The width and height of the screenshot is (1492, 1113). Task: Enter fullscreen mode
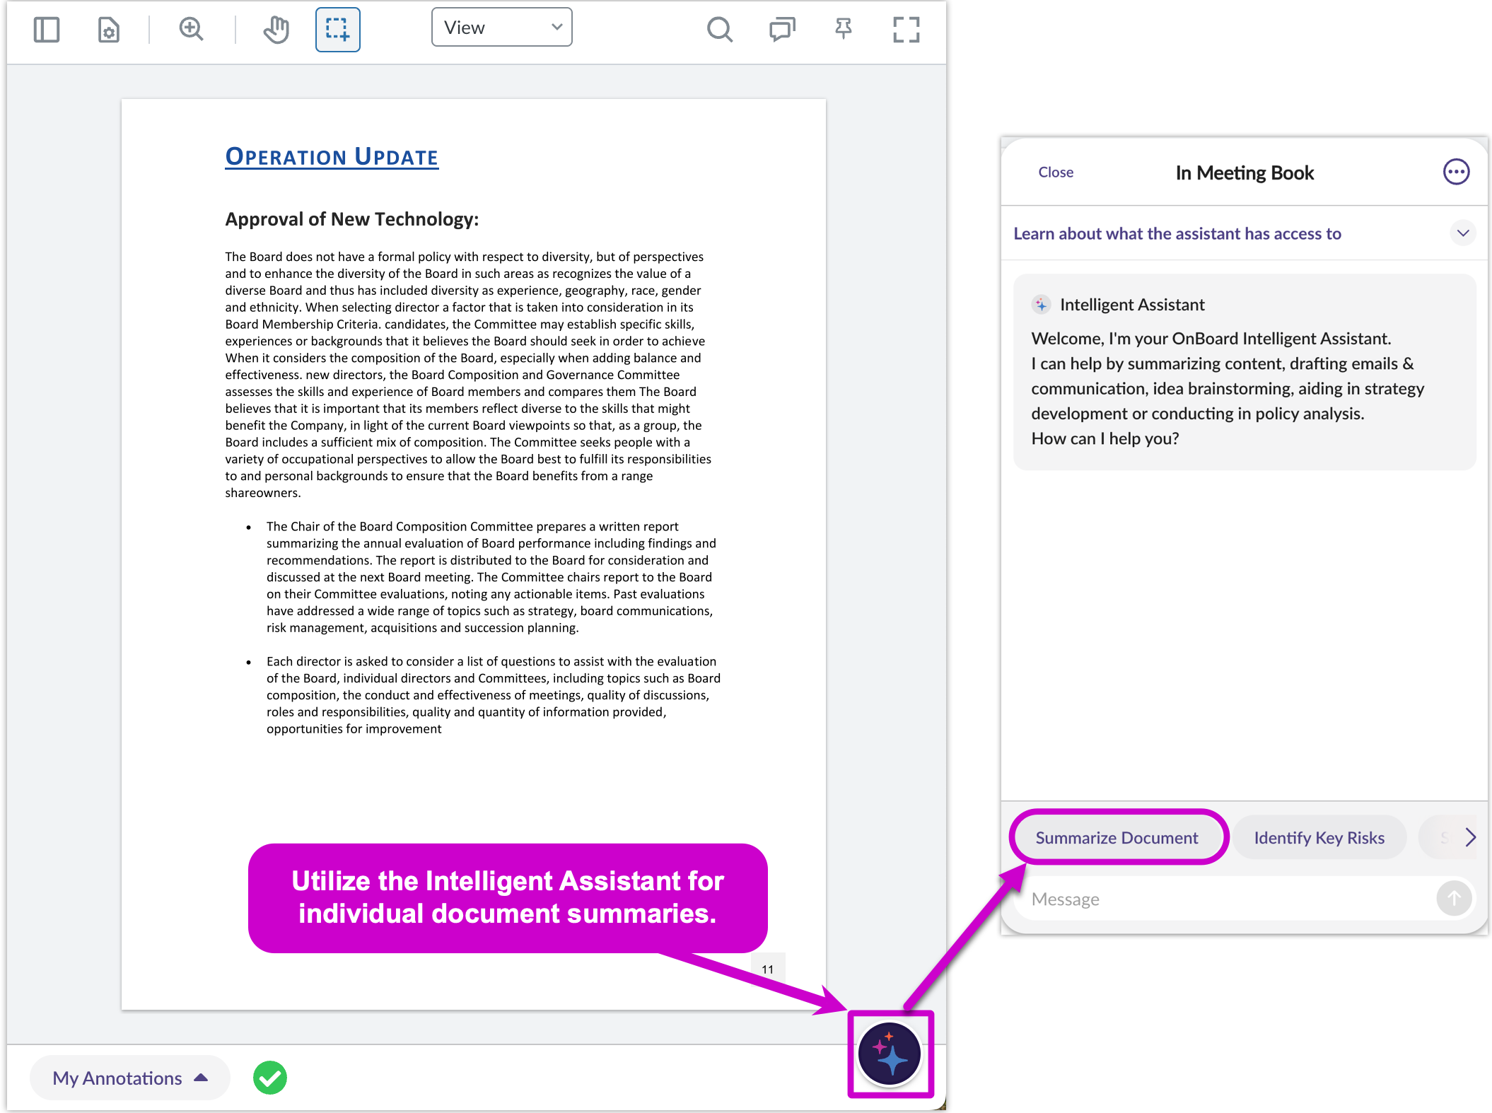coord(906,30)
